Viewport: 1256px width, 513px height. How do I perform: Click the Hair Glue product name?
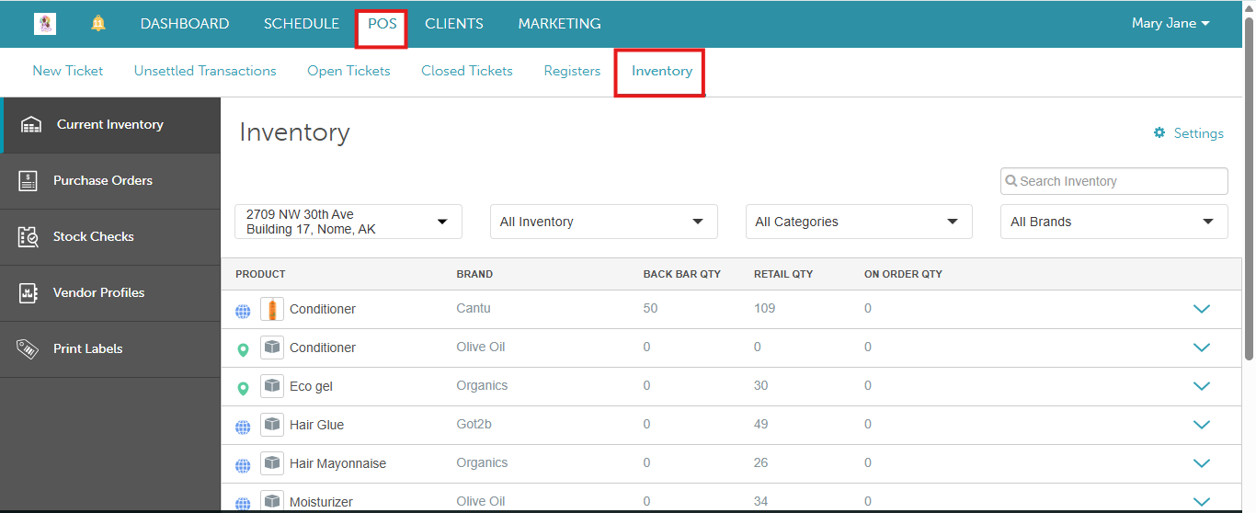pos(316,425)
